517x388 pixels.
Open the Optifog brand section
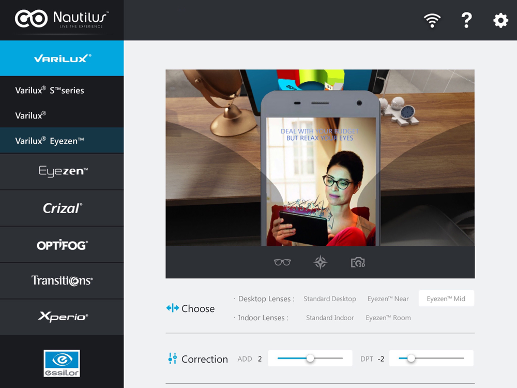pyautogui.click(x=62, y=245)
